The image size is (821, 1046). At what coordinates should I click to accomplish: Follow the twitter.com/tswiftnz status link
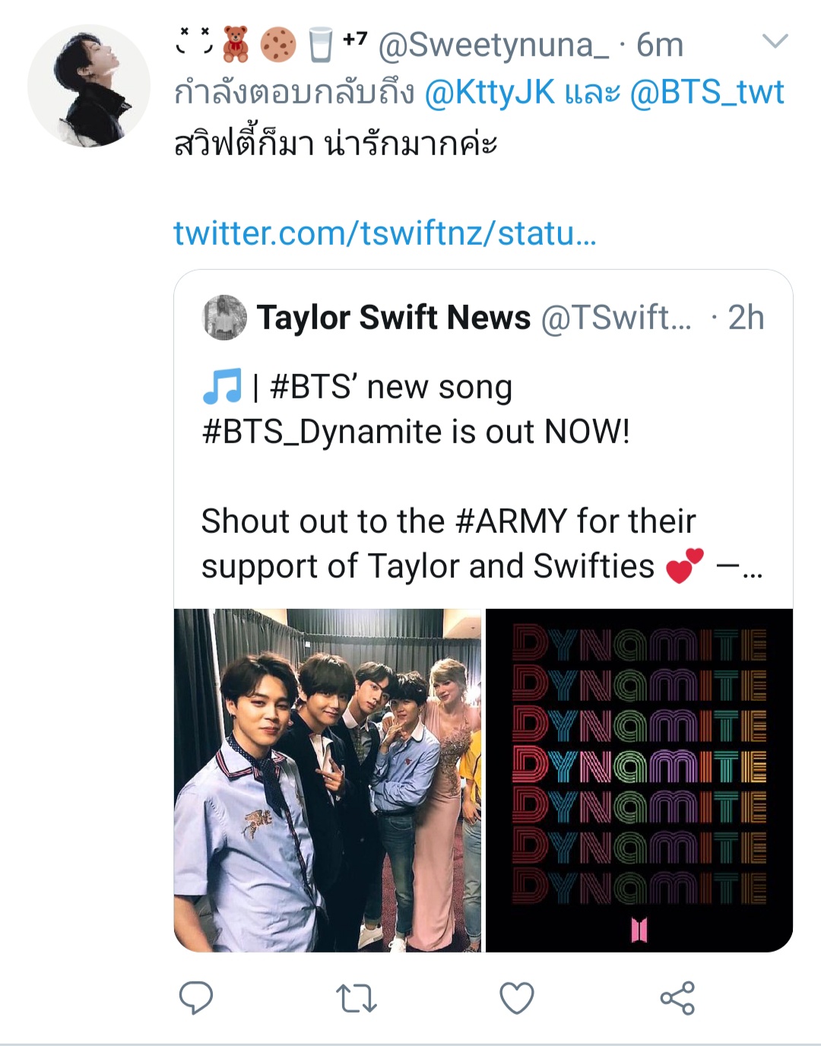[385, 233]
